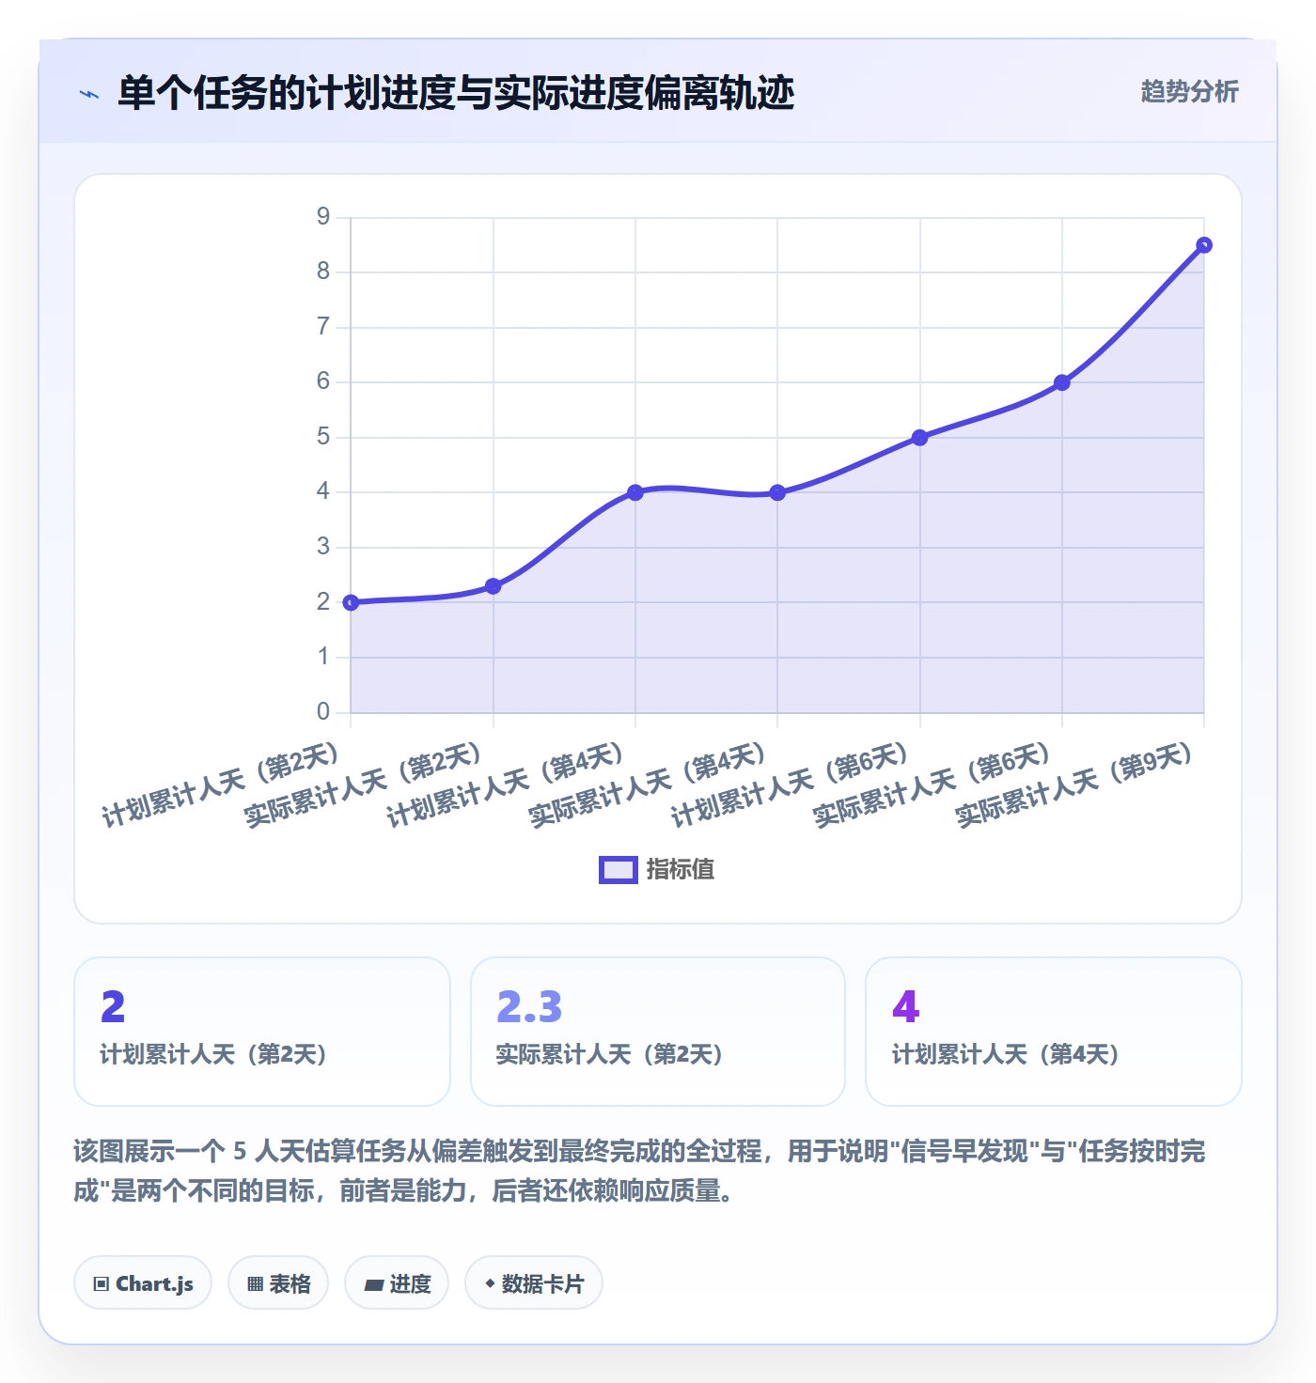
Task: Click the chart point above 实际累计人天（第4天）
Action: (777, 492)
